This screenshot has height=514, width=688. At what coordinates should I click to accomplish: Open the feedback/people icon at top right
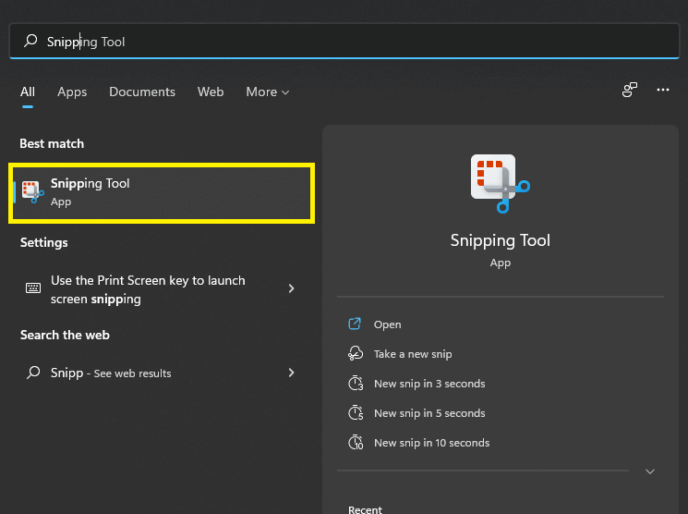click(x=630, y=91)
